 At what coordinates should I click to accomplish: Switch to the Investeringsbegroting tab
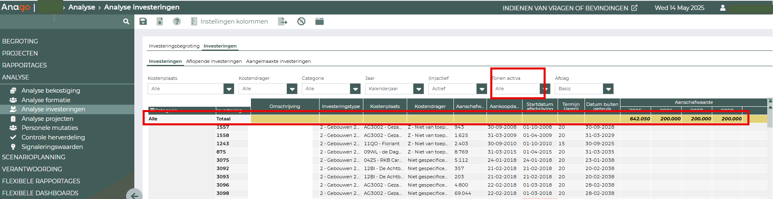pyautogui.click(x=174, y=46)
